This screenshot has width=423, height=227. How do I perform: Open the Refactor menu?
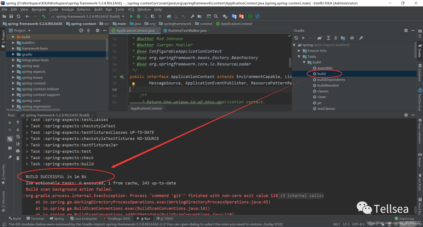85,9
